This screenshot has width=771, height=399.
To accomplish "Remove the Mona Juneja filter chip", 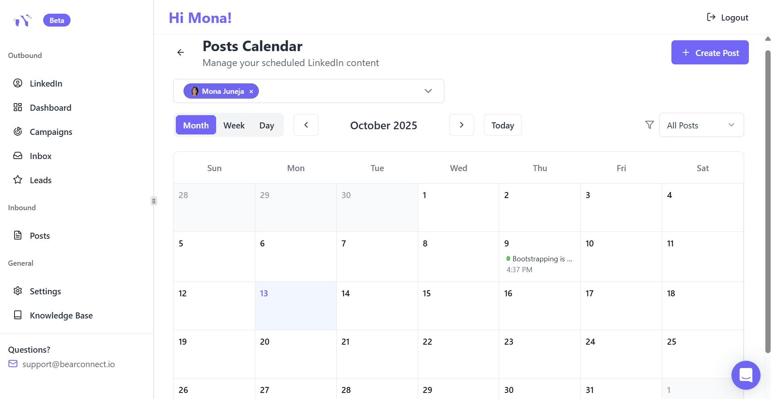I will click(251, 91).
